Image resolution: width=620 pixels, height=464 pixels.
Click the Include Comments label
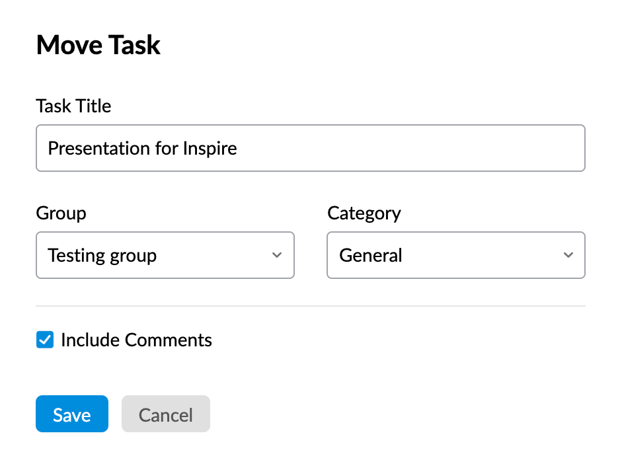(x=136, y=340)
